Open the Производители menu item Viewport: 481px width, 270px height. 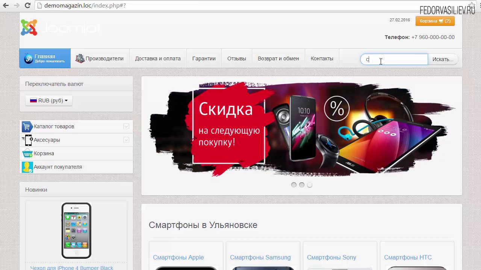click(x=100, y=58)
